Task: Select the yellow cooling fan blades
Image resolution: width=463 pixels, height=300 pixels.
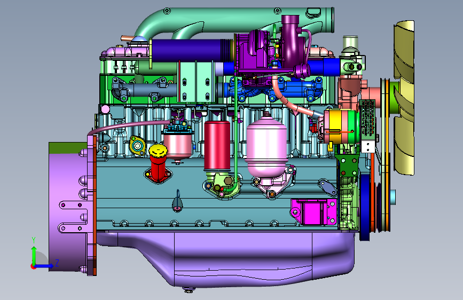Action: click(x=404, y=98)
